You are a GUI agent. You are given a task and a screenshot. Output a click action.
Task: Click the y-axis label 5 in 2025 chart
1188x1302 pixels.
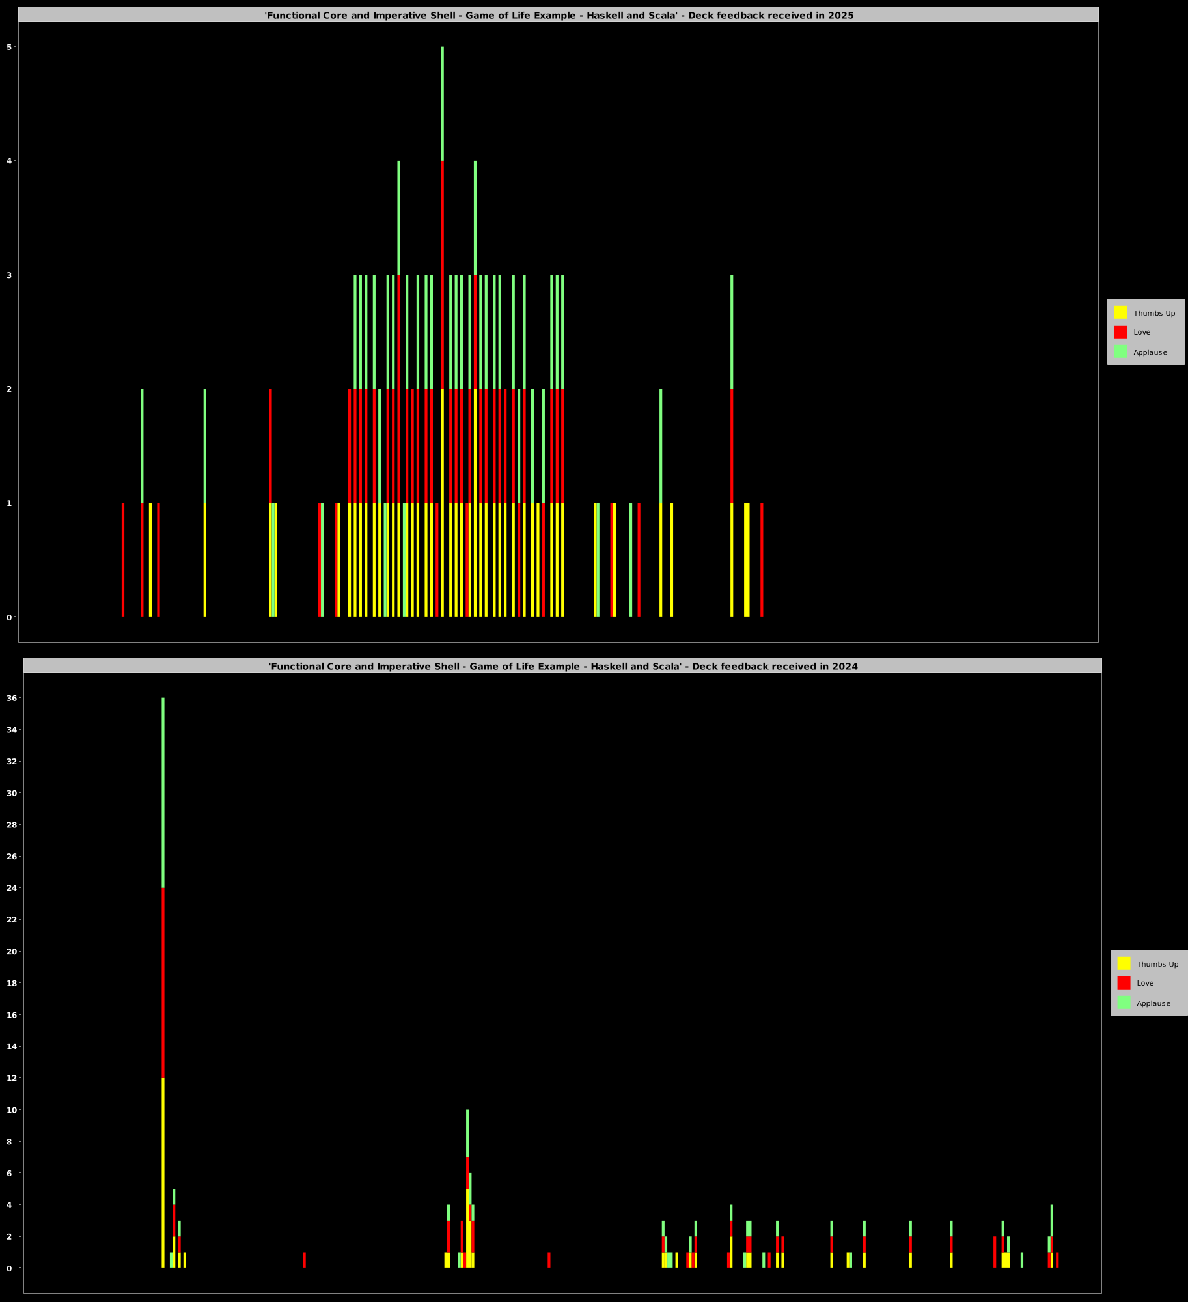[9, 47]
